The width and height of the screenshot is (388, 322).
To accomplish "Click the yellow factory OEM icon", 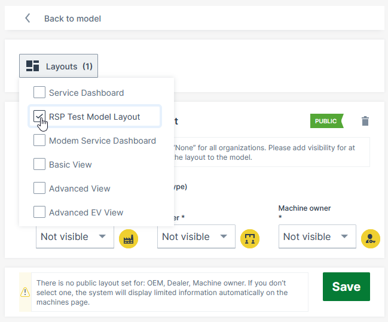I will point(129,239).
